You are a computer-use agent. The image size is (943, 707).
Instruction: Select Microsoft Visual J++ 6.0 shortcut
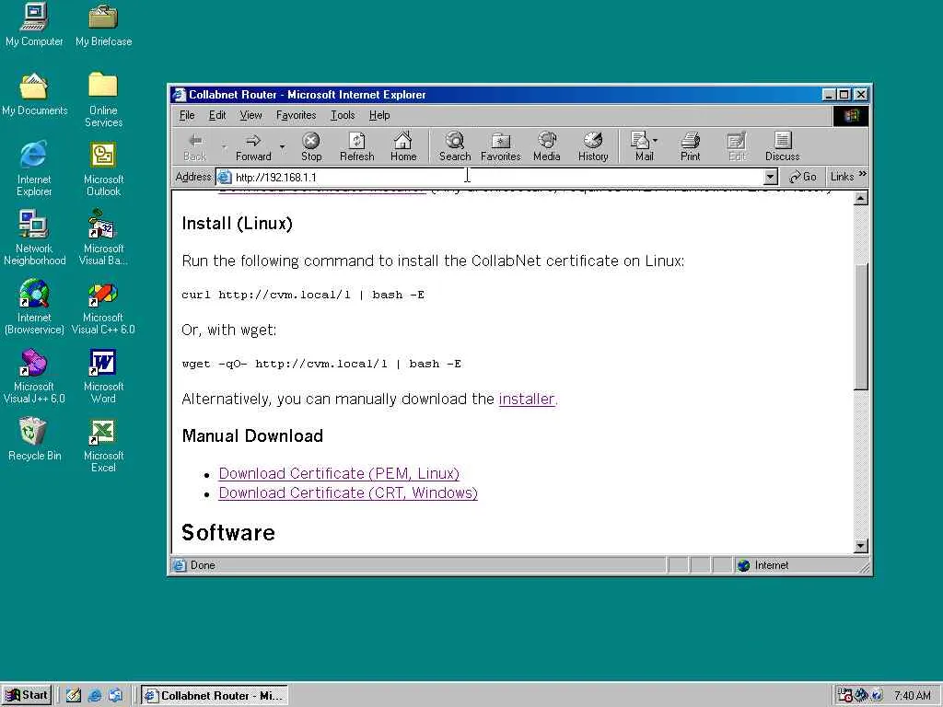34,377
